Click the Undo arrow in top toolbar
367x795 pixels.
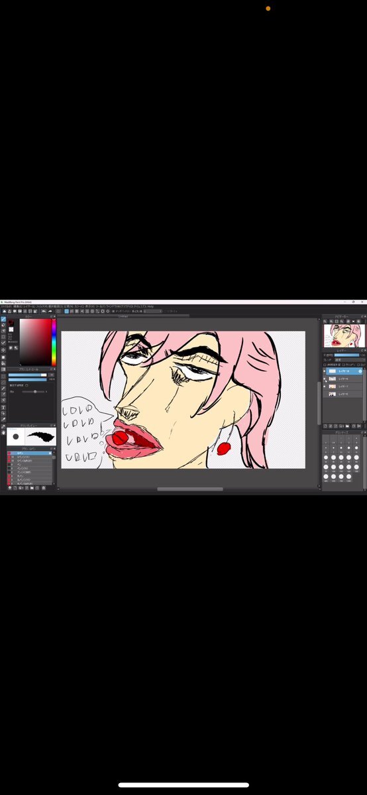click(x=44, y=312)
